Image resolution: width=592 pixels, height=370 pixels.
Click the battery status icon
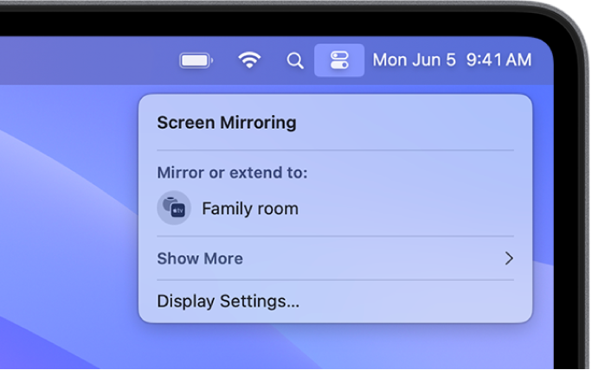pos(196,61)
